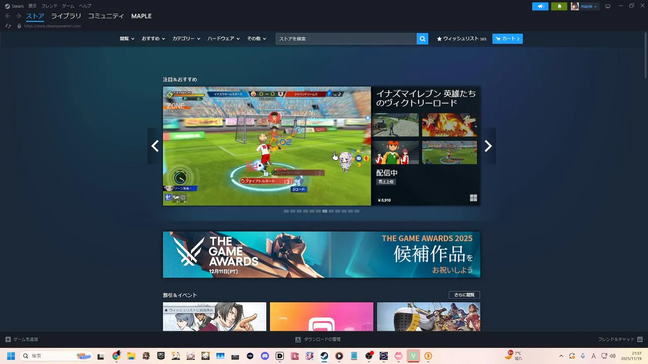Open the MAPLE profile tab

click(x=141, y=16)
